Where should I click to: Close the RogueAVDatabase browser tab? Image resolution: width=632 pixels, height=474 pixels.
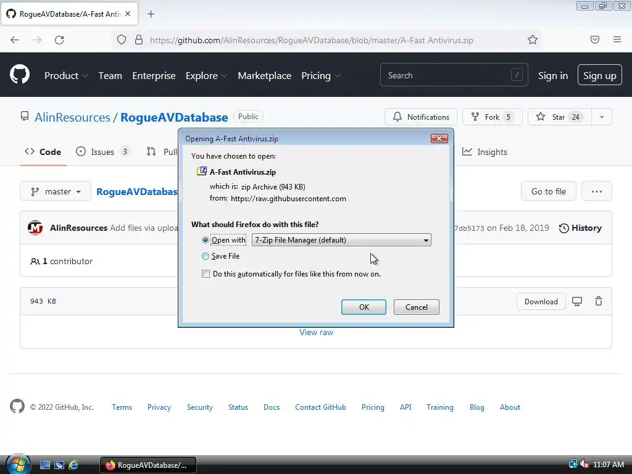click(x=128, y=14)
